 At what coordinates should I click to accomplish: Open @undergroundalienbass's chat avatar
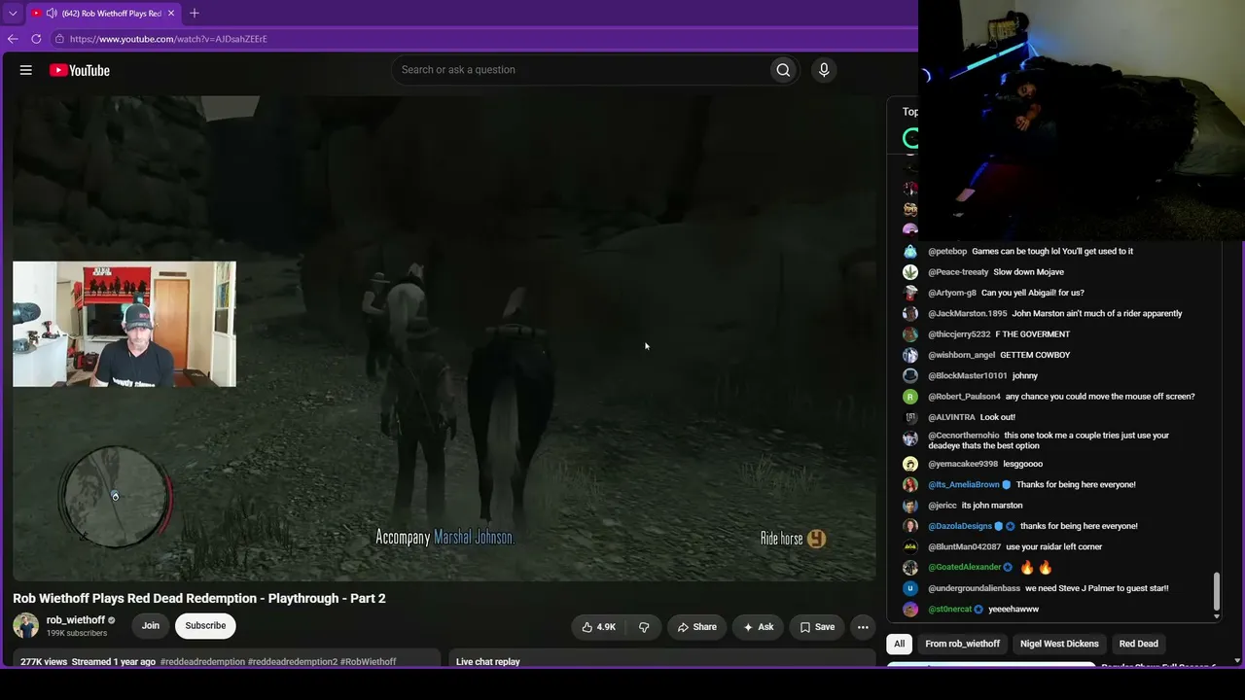pos(910,588)
